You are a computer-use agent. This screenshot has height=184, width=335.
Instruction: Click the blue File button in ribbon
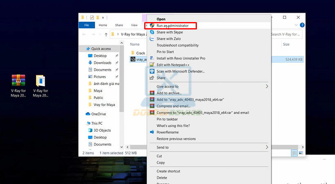click(x=87, y=25)
